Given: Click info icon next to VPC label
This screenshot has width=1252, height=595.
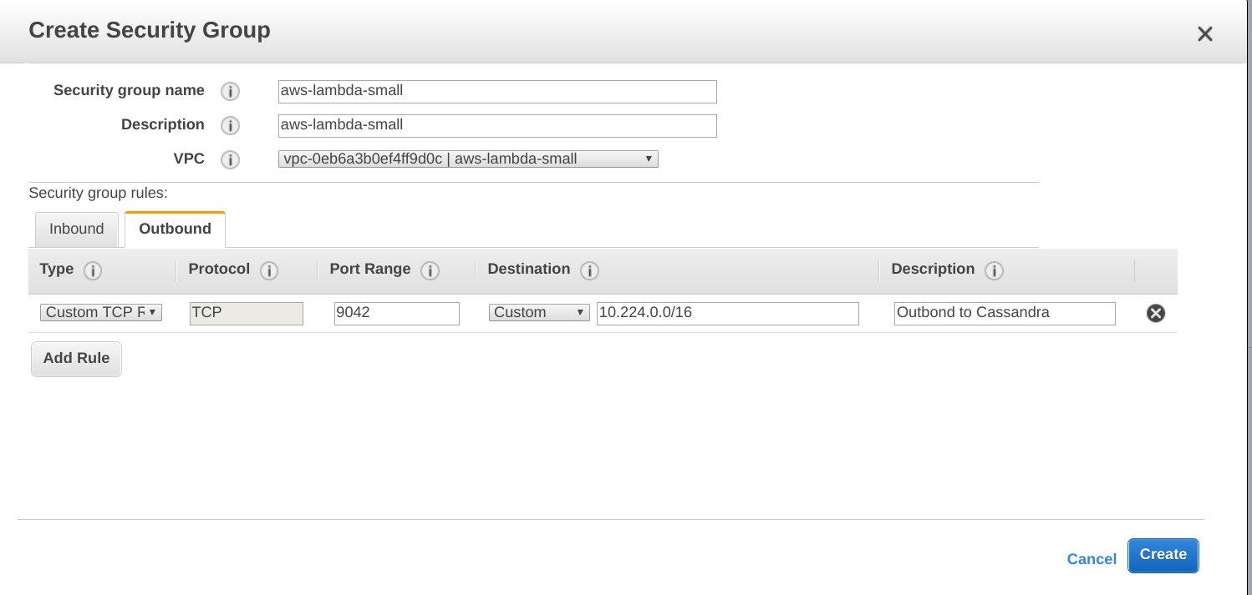Looking at the screenshot, I should click(230, 159).
